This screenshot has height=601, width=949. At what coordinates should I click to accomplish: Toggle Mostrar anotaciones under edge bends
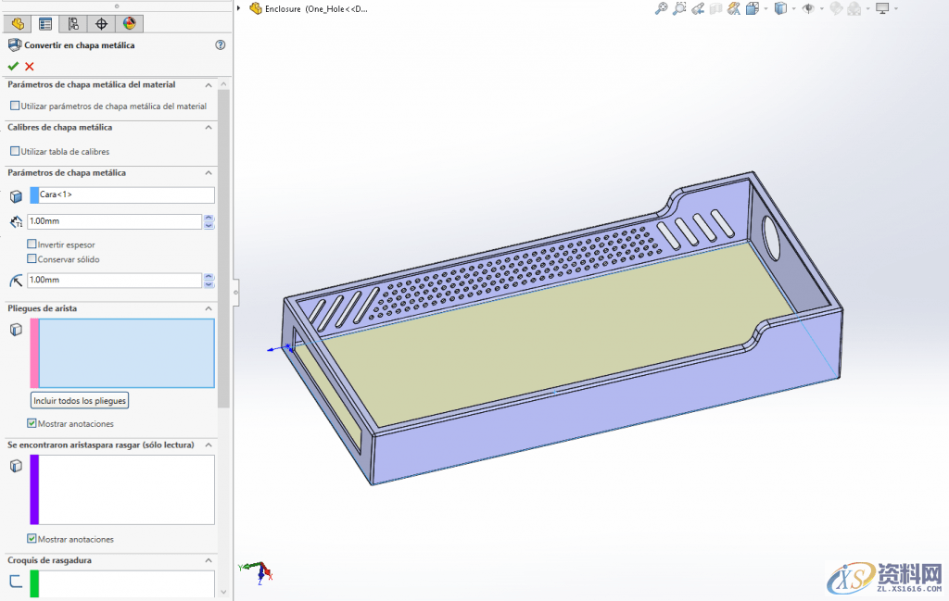[x=31, y=423]
